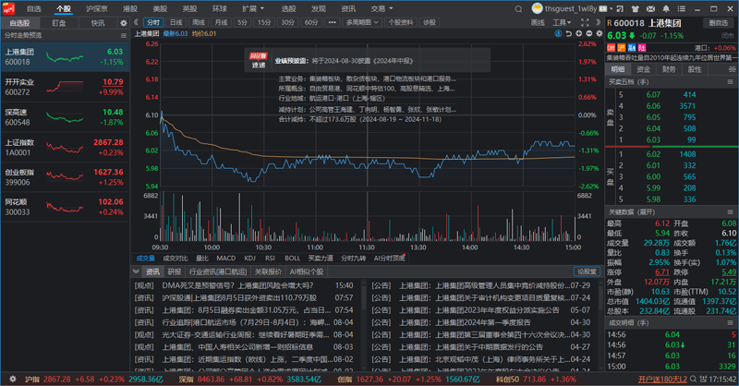Open the search magnifier in top bar

click(518, 9)
